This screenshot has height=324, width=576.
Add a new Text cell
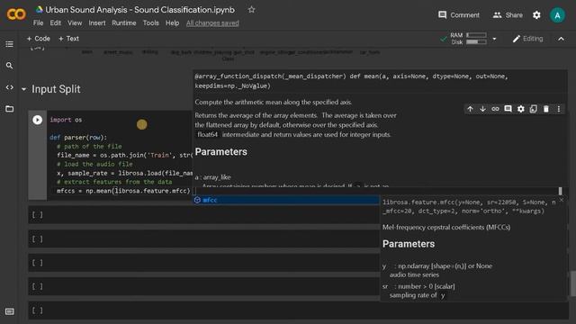(x=68, y=39)
